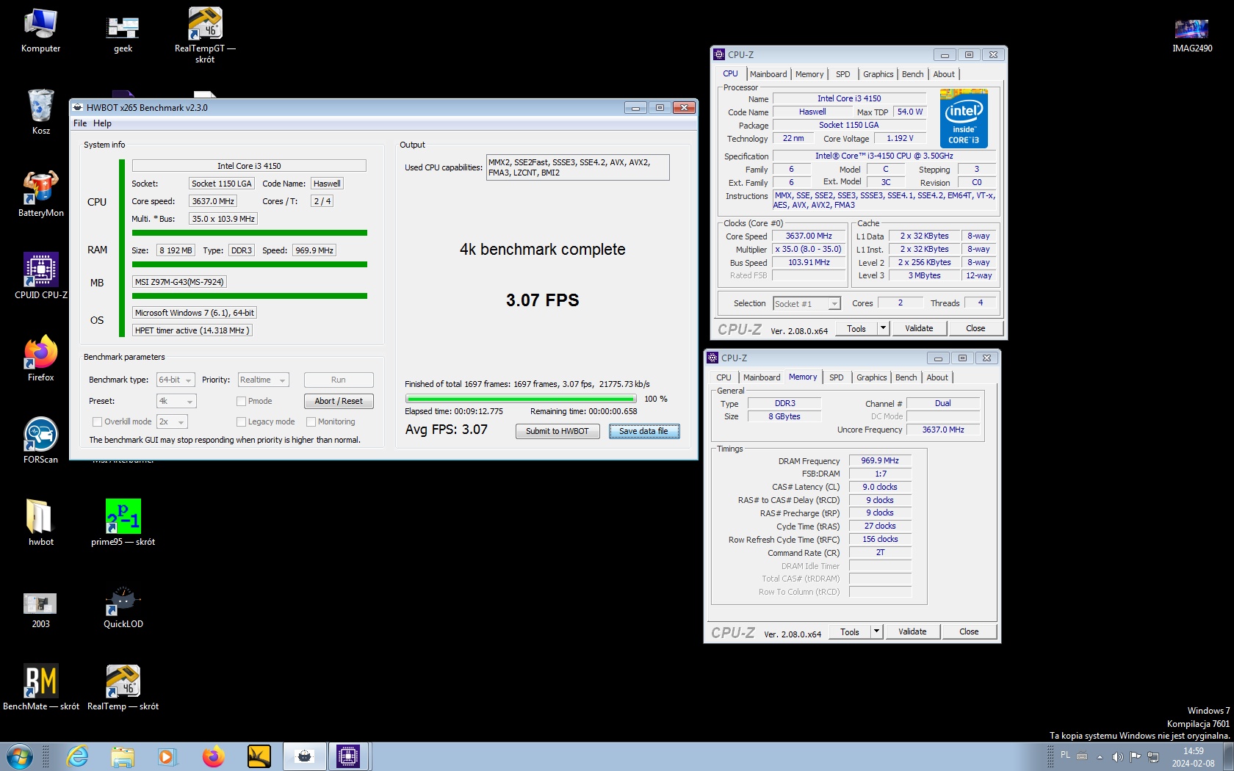This screenshot has width=1234, height=771.
Task: Switch to CPU-Z taskbar button
Action: 348,756
